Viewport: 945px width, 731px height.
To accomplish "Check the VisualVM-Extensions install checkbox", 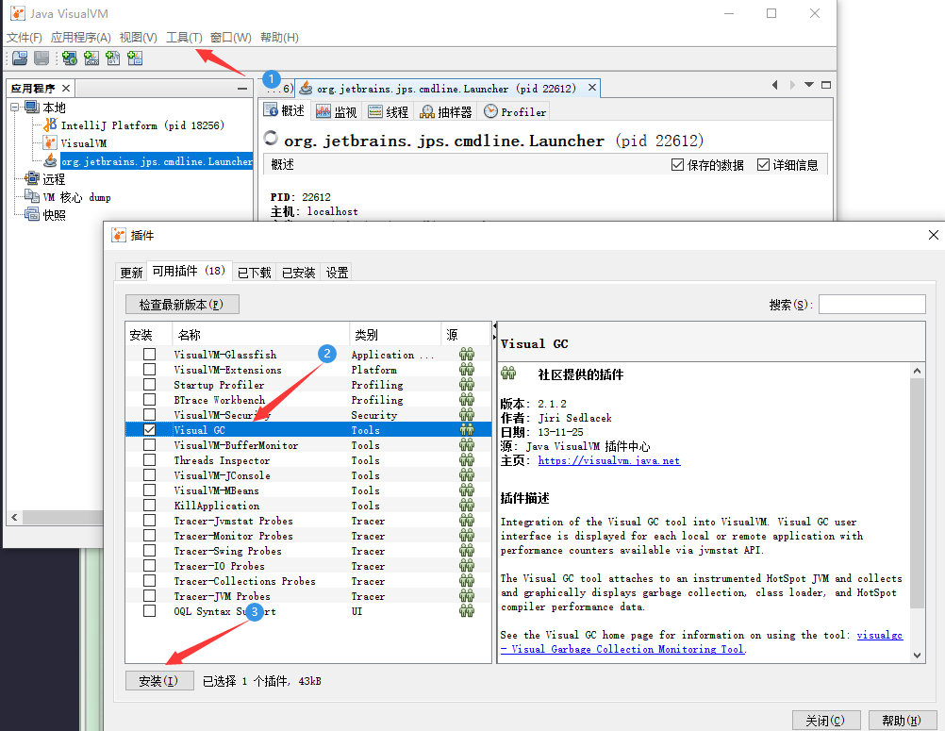I will point(149,370).
